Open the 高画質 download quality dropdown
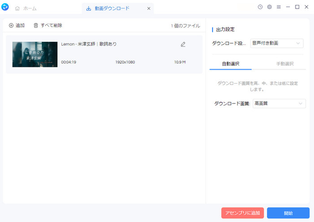This screenshot has height=222, width=314. [279, 103]
